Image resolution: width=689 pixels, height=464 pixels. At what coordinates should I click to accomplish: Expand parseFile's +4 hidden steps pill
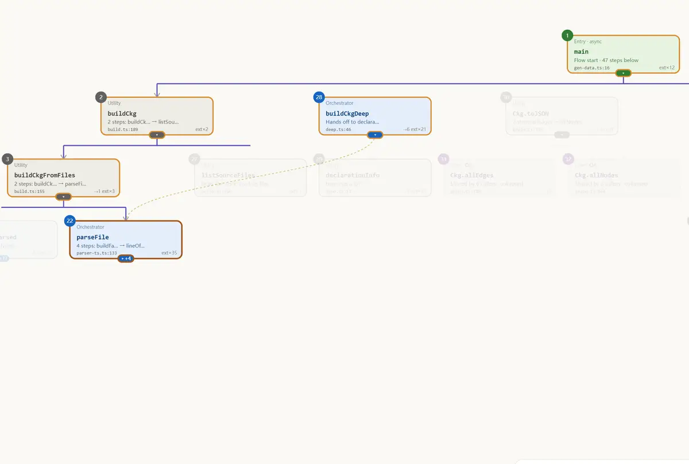click(x=126, y=258)
